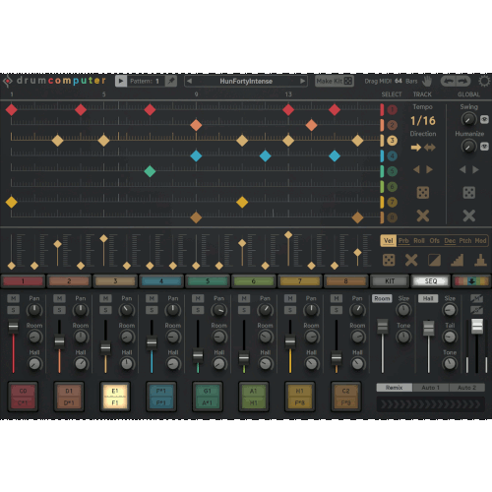Shift the track pattern right with the orange arrow

pos(429,169)
